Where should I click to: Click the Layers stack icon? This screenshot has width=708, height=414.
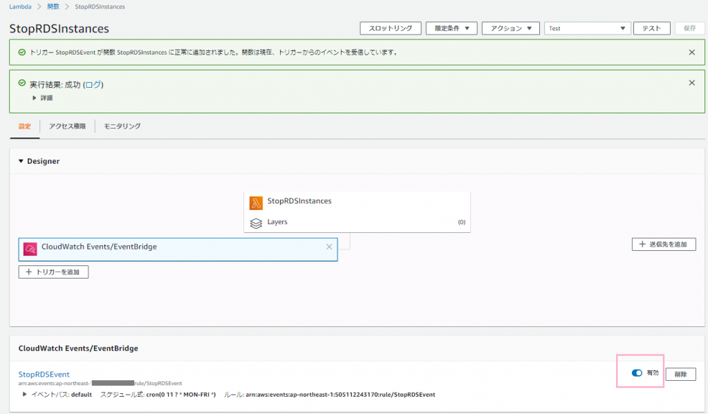point(256,223)
